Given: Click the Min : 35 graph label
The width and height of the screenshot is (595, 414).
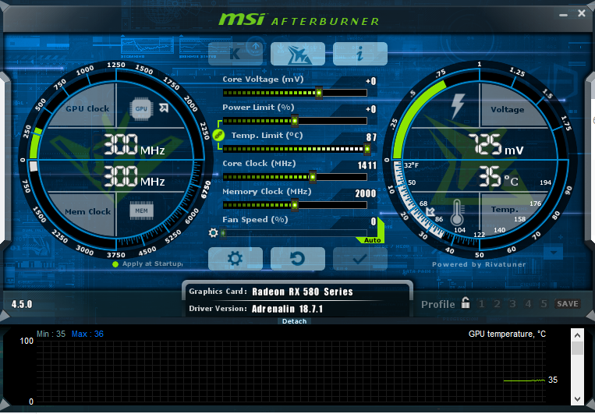Looking at the screenshot, I should click(51, 334).
